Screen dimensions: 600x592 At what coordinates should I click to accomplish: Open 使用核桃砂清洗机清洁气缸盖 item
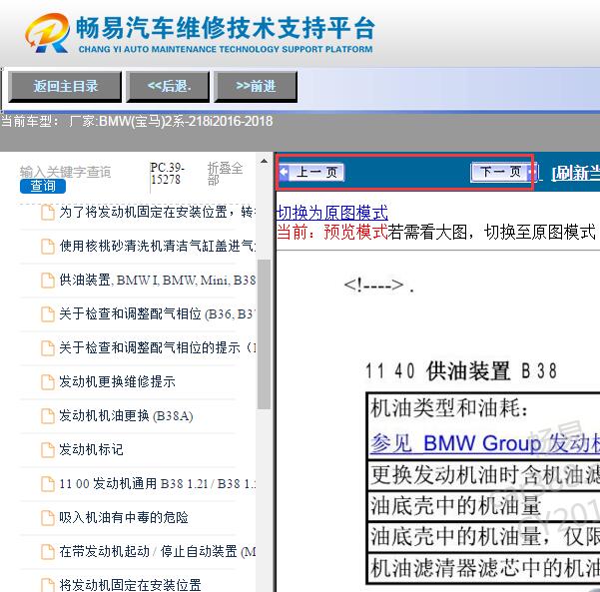point(158,246)
